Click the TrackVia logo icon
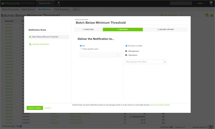The image size is (215, 129). pos(3,4)
